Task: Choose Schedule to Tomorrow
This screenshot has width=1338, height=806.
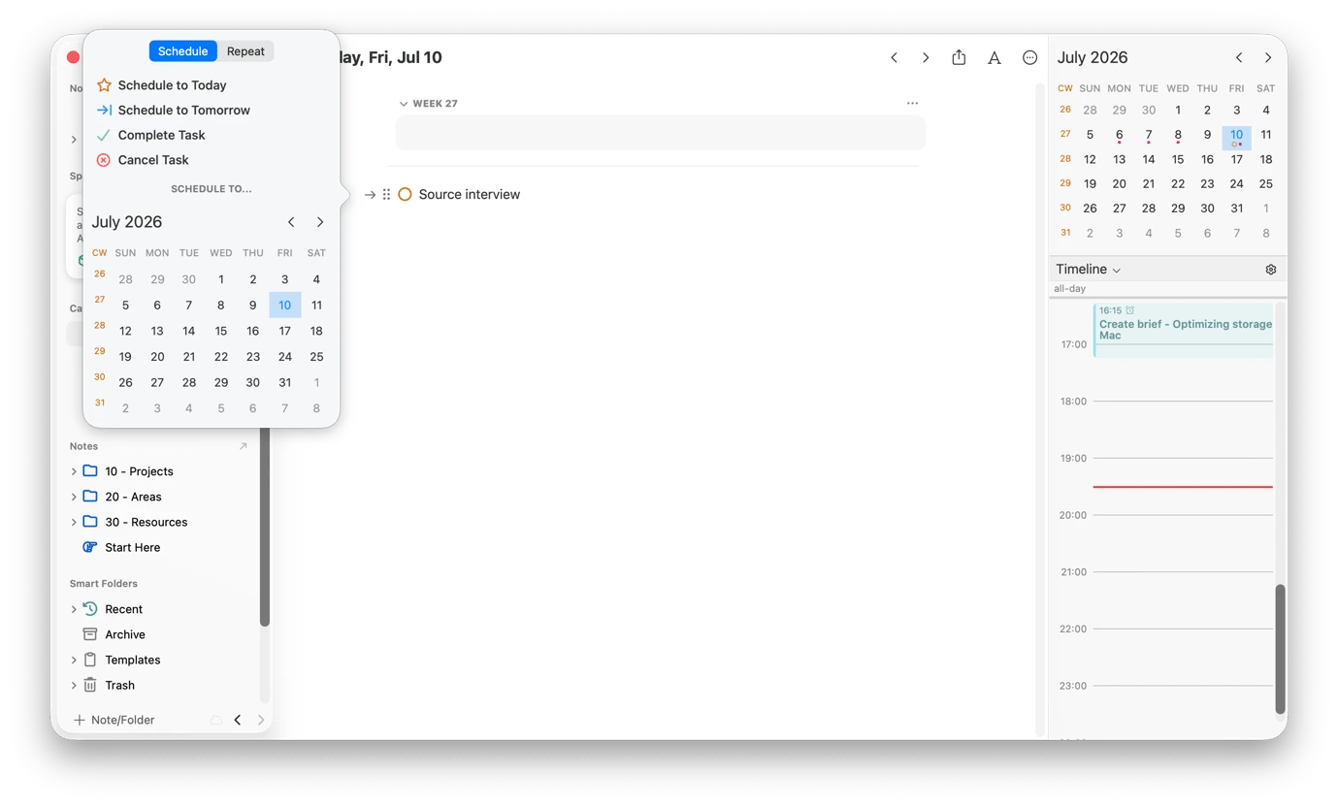Action: click(x=173, y=111)
